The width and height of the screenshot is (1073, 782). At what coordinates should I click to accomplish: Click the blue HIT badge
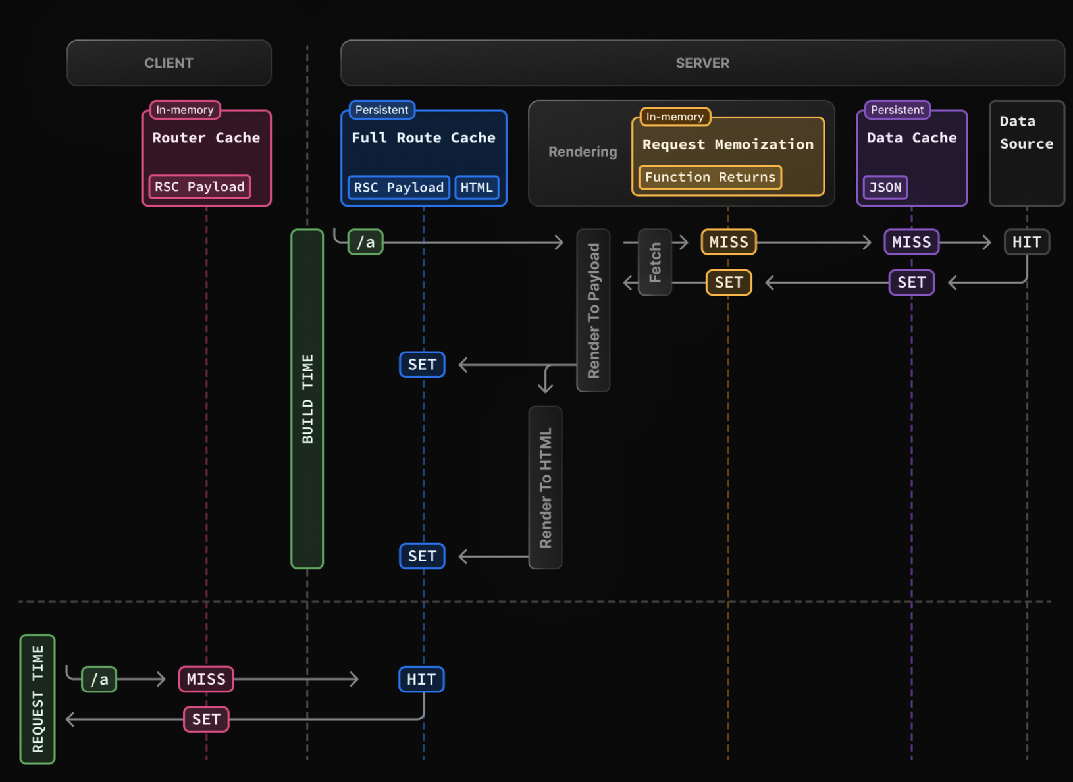tap(421, 679)
